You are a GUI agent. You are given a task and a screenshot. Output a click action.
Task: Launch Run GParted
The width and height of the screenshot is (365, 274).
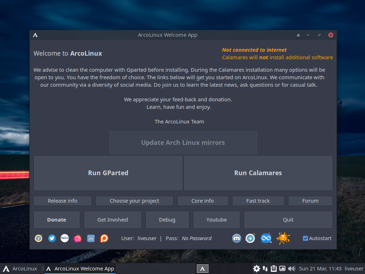coord(108,173)
